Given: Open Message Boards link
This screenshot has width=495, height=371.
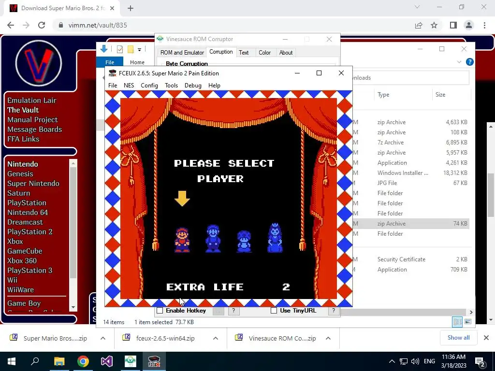Looking at the screenshot, I should point(34,129).
